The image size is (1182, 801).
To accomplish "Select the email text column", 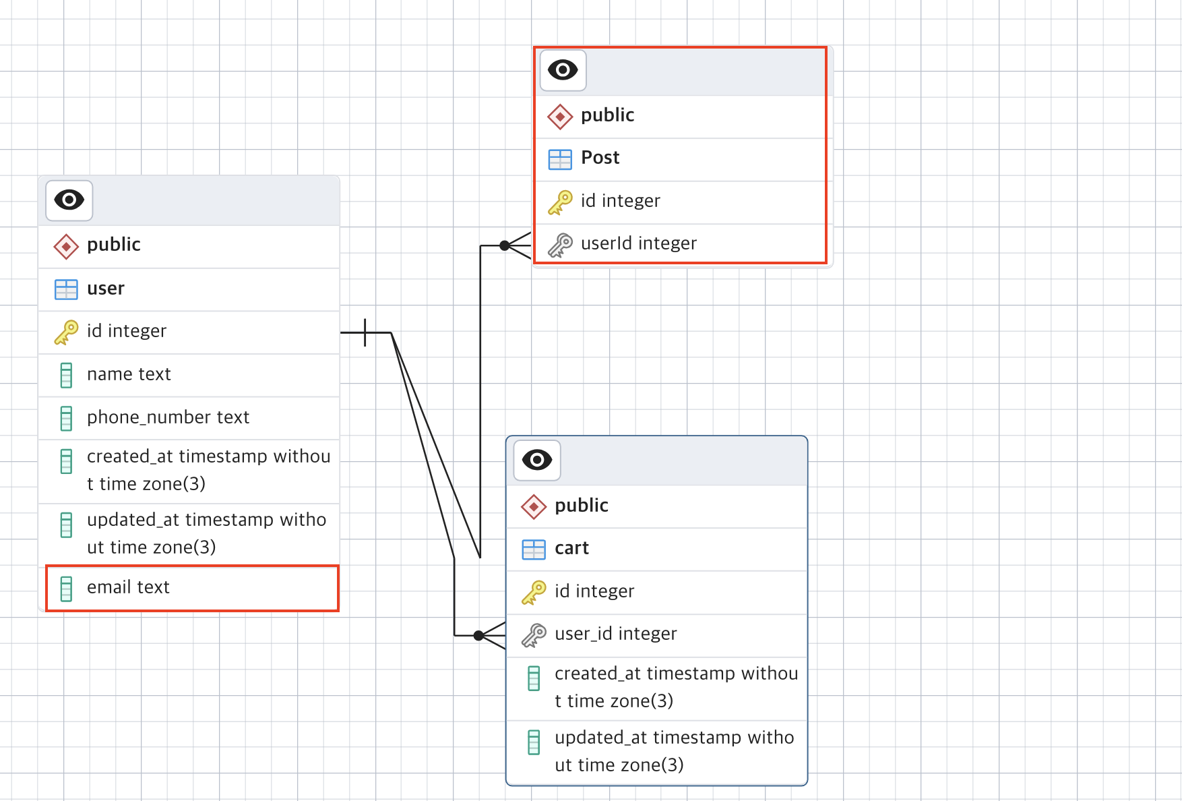I will (189, 588).
